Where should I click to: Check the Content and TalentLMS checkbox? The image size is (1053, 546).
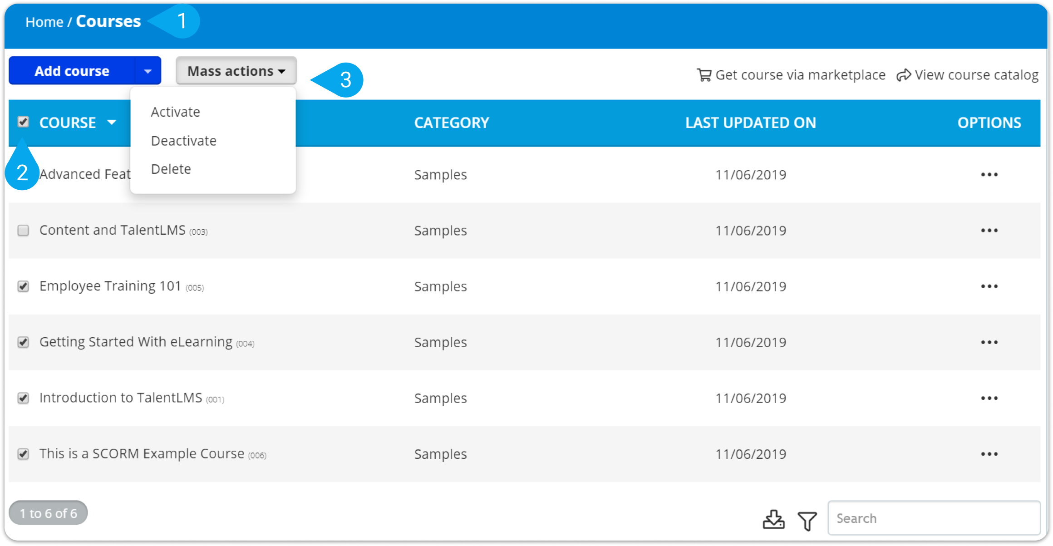tap(23, 231)
